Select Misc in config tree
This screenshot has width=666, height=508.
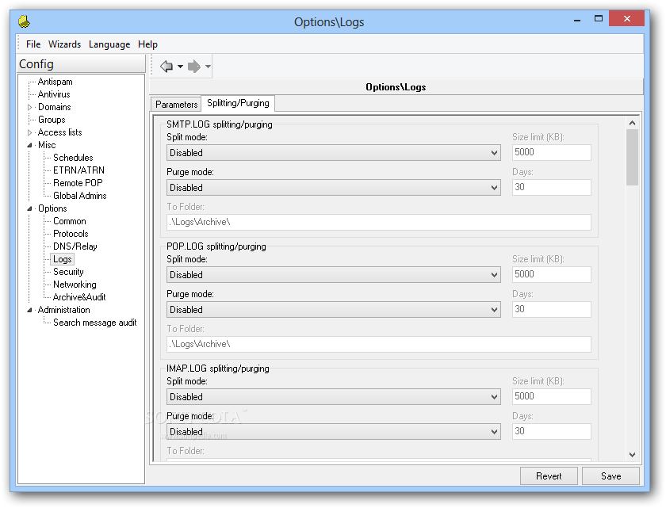coord(47,145)
